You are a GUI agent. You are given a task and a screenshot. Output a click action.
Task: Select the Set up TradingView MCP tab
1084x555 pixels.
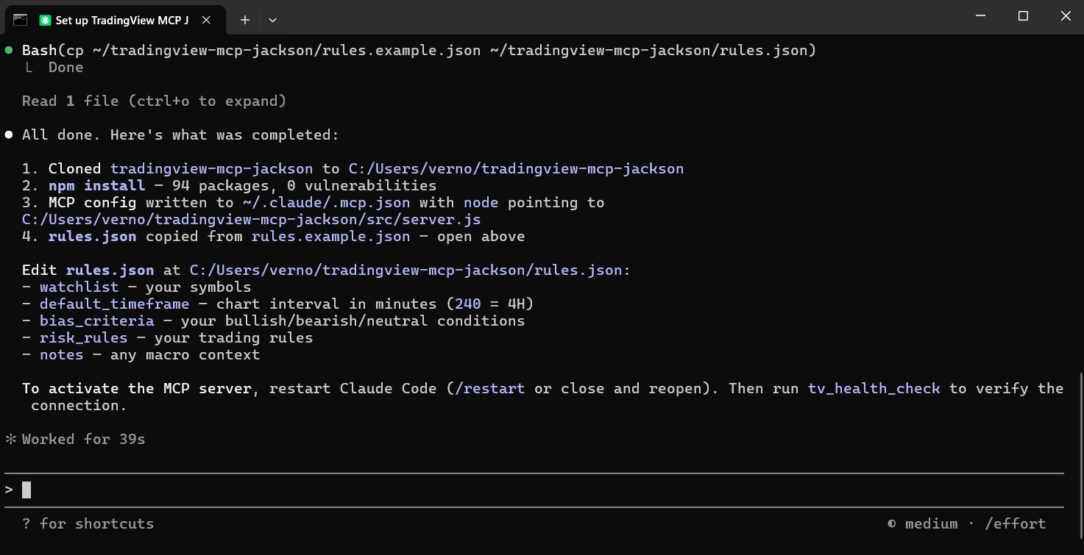click(x=121, y=20)
